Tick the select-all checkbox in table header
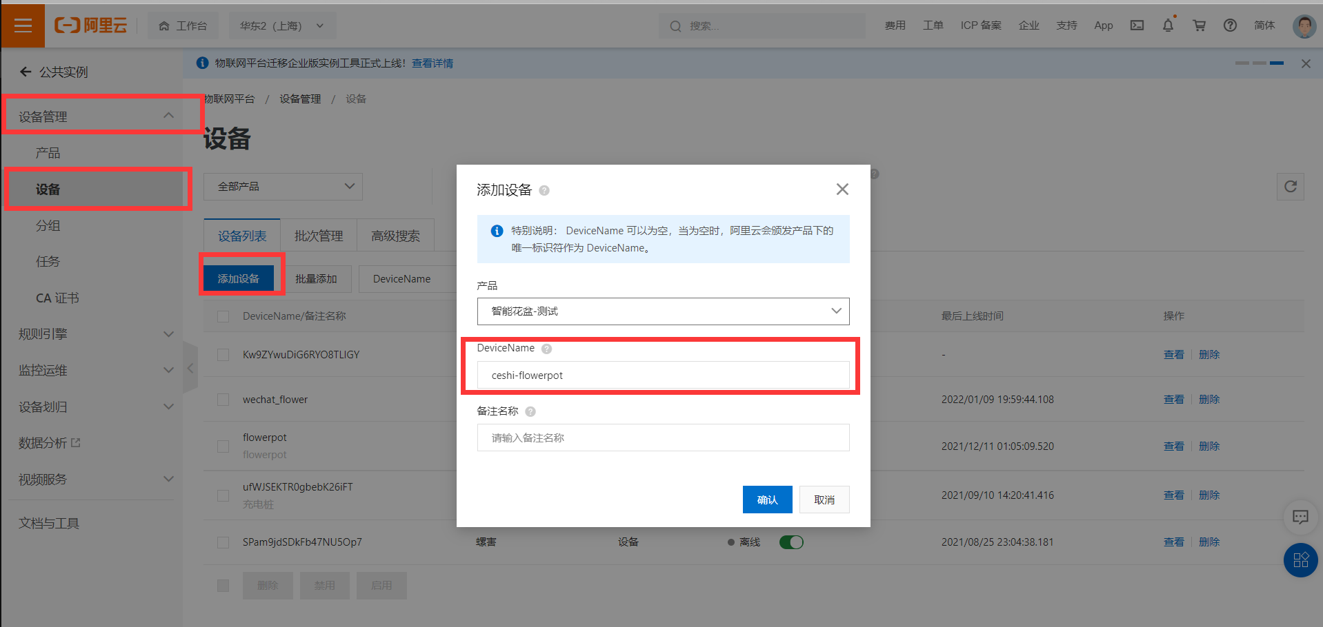The width and height of the screenshot is (1323, 627). click(223, 316)
